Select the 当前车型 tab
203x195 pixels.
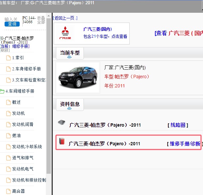point(70,53)
